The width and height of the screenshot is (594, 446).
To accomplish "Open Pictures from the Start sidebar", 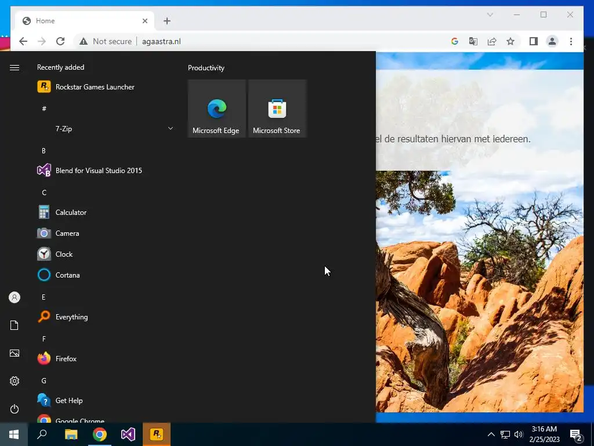I will coord(15,353).
